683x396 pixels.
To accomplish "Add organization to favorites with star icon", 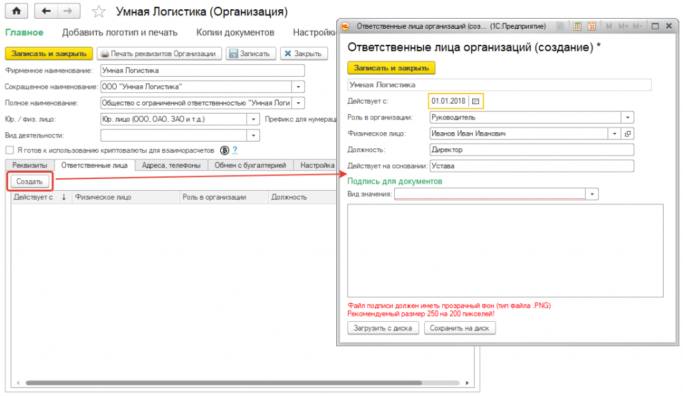I will [x=99, y=11].
